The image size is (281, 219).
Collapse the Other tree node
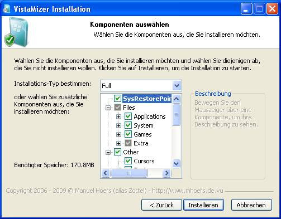[108, 152]
